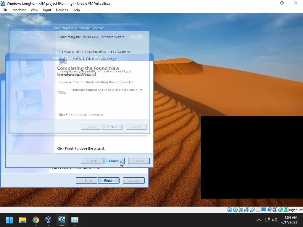Close the VirtualBox window
This screenshot has width=303, height=227.
[x=296, y=3]
